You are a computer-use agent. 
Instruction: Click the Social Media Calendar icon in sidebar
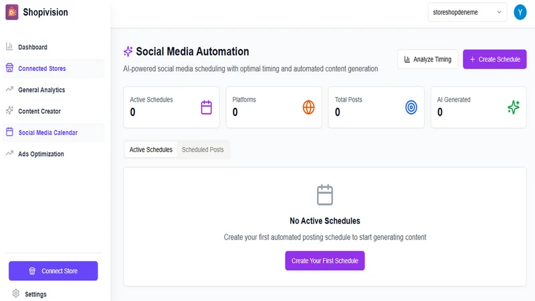coord(9,132)
